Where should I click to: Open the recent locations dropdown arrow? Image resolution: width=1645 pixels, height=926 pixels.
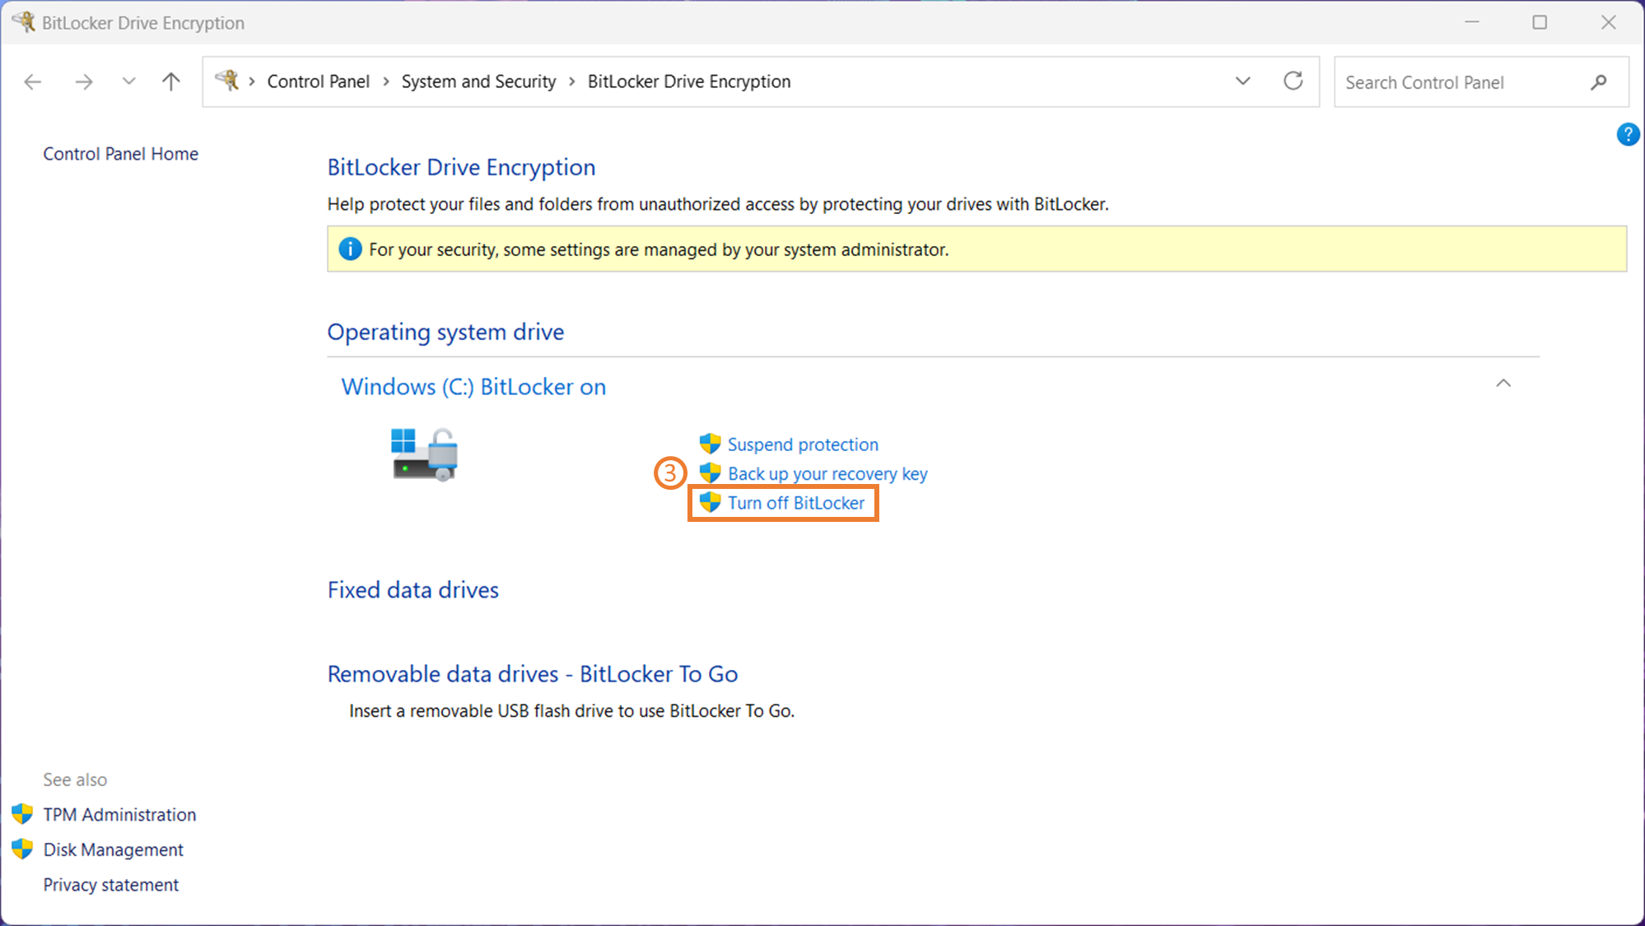[x=128, y=81]
